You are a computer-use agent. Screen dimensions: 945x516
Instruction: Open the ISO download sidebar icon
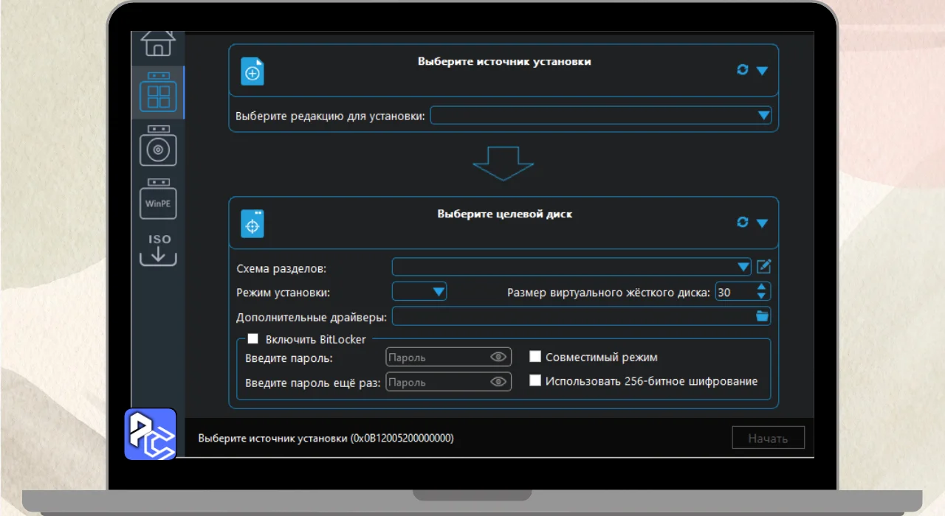(x=158, y=250)
